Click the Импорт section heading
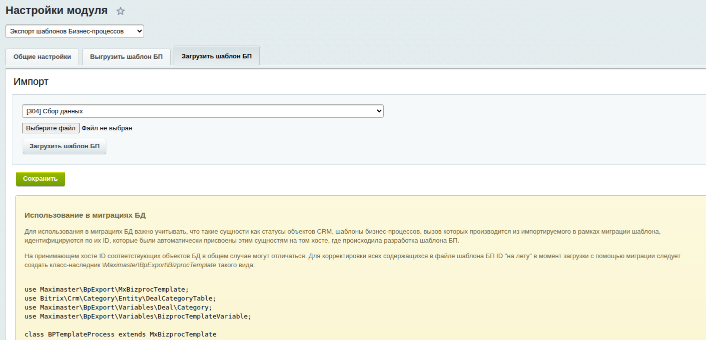Viewport: 706px width, 340px height. coord(31,81)
